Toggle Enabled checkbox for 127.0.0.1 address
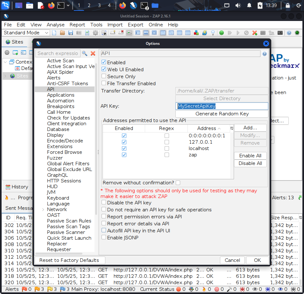 (124, 142)
